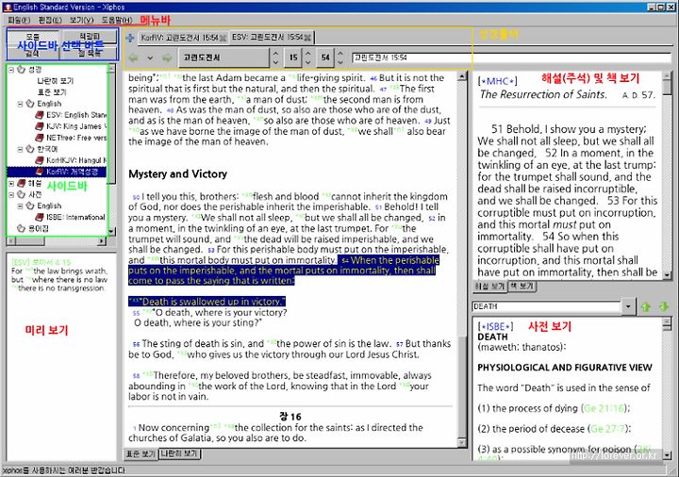This screenshot has height=477, width=679.
Task: Open the 보기 menu
Action: (82, 21)
